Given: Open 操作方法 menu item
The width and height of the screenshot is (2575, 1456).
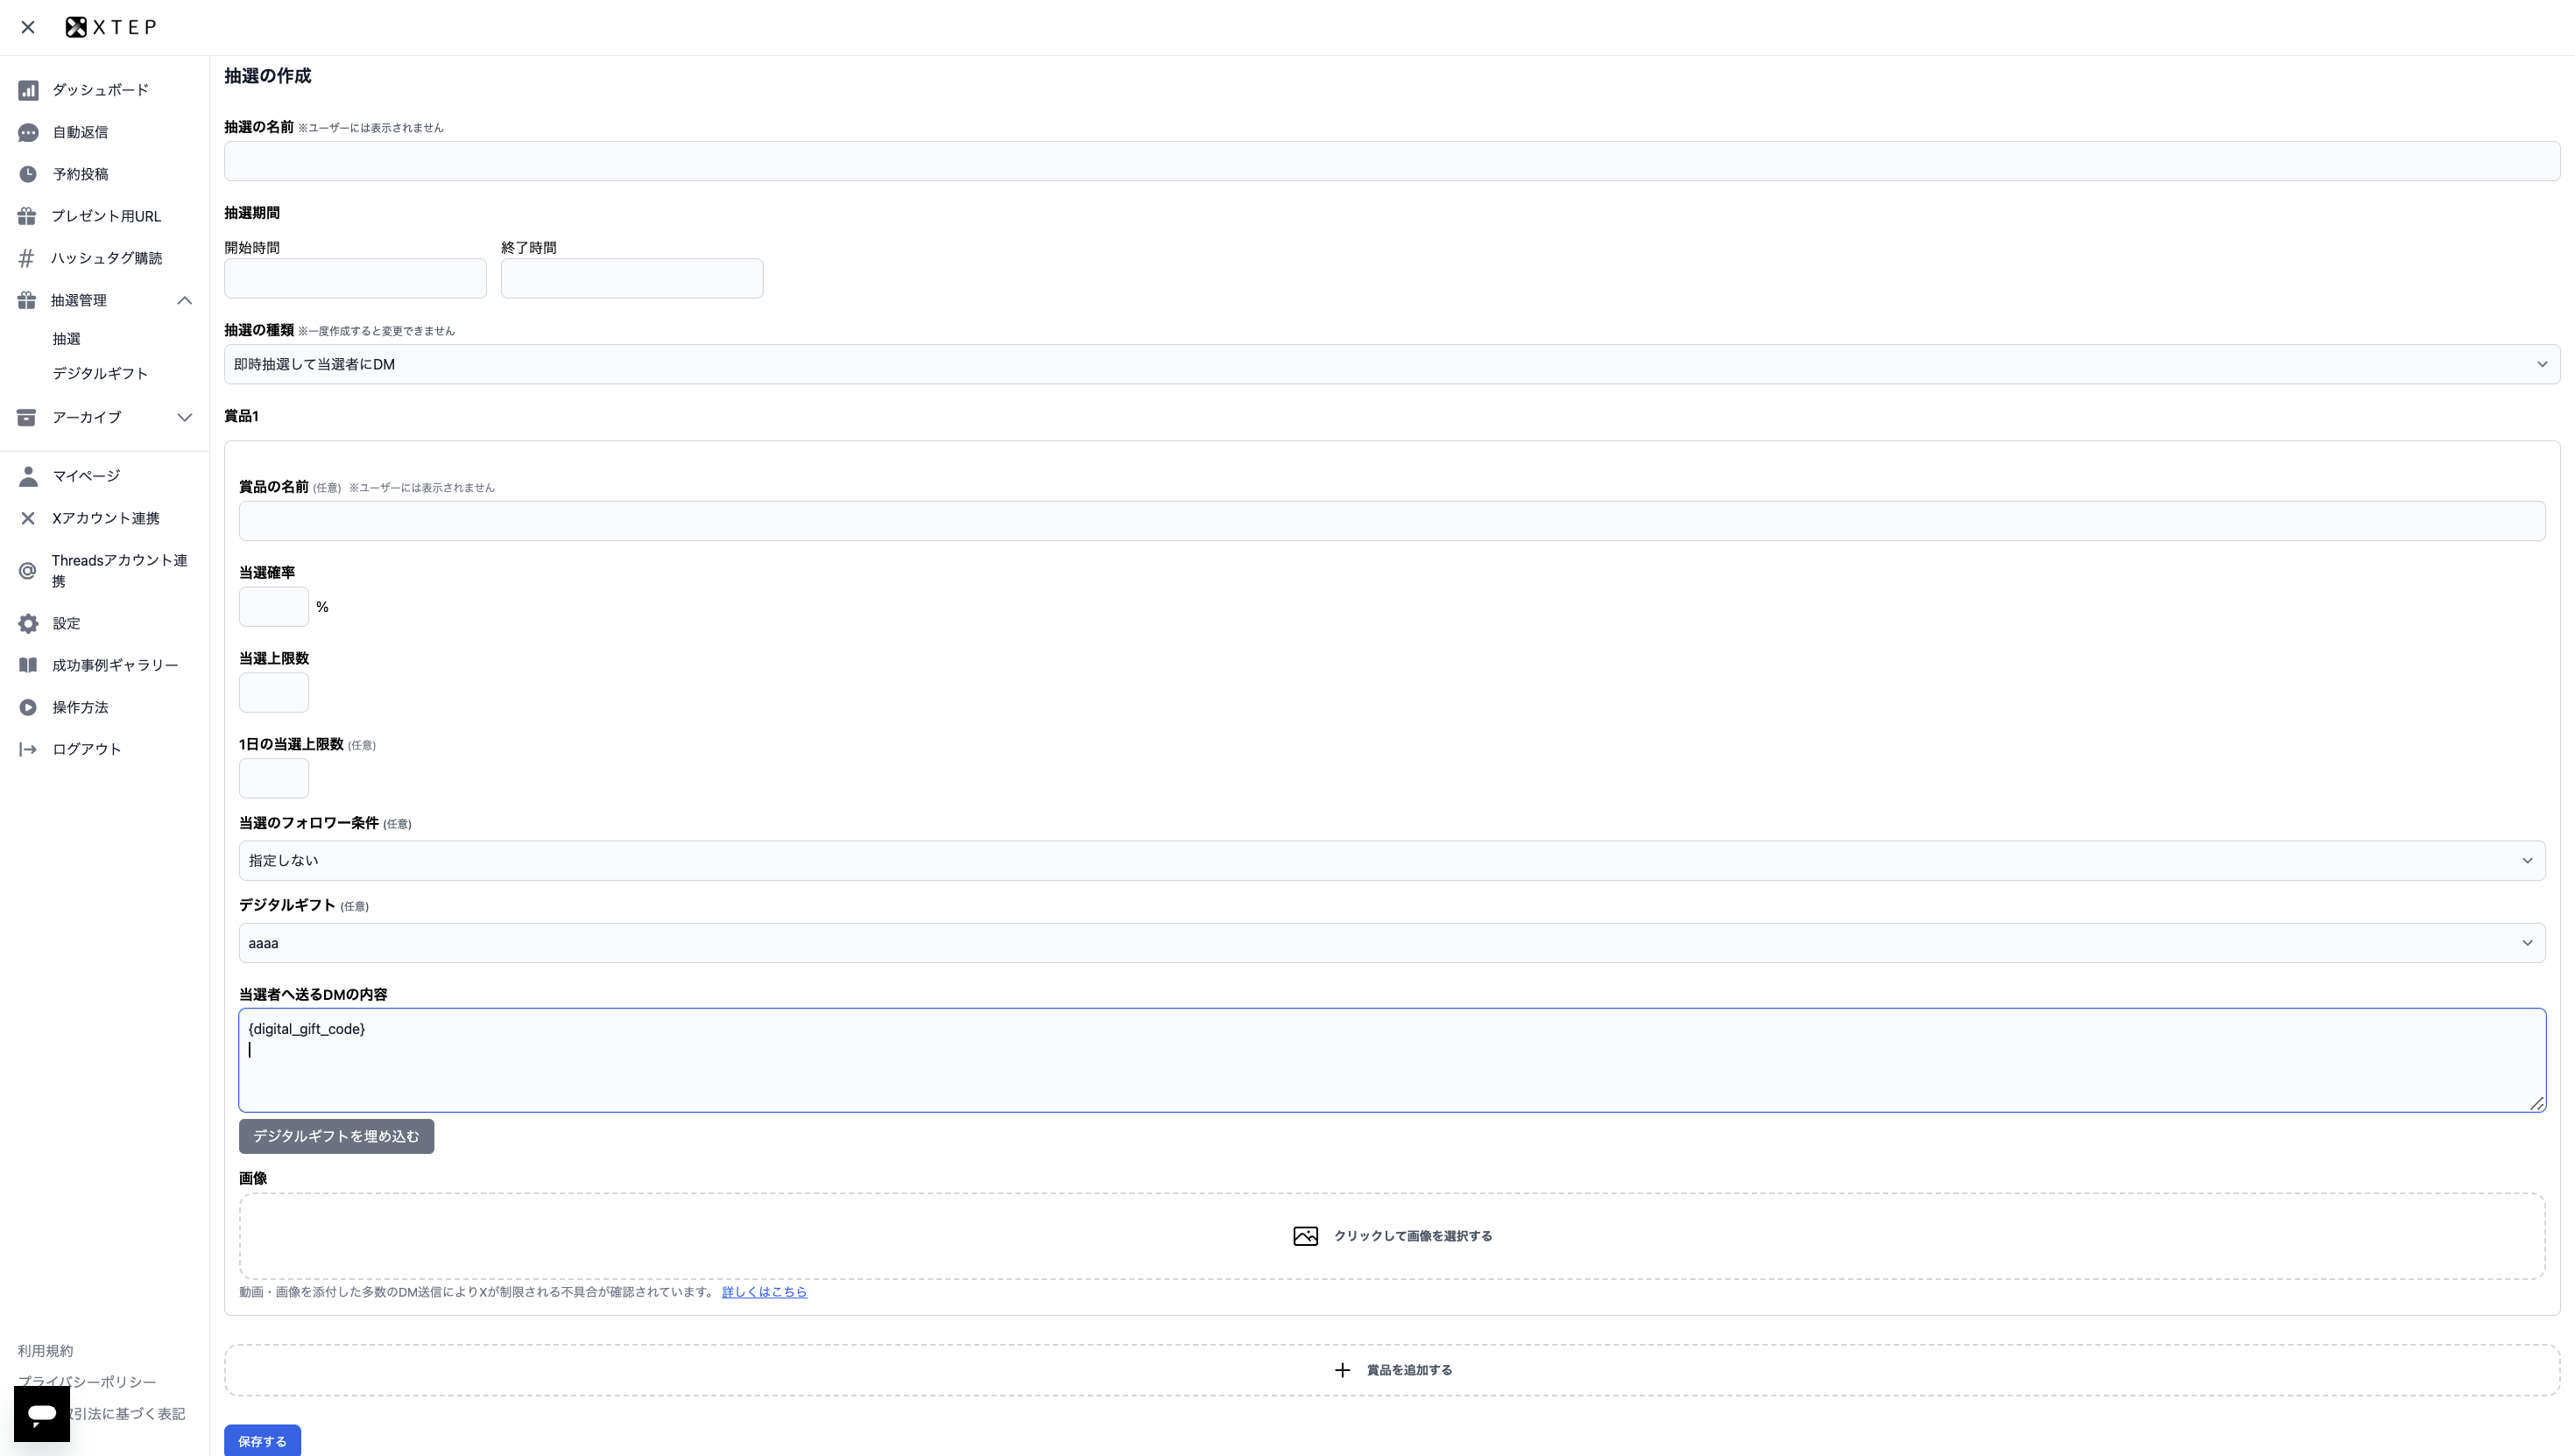Looking at the screenshot, I should pyautogui.click(x=80, y=707).
